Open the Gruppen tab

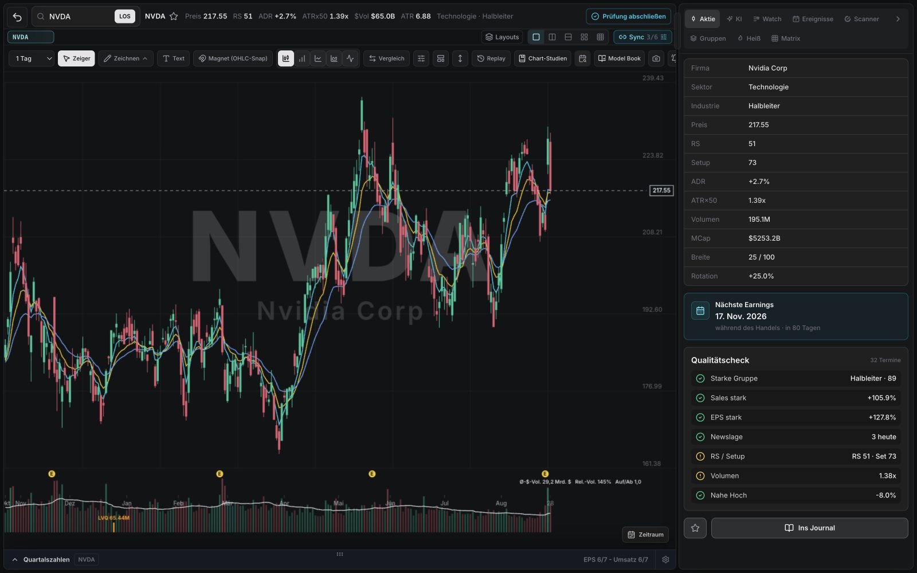(708, 38)
